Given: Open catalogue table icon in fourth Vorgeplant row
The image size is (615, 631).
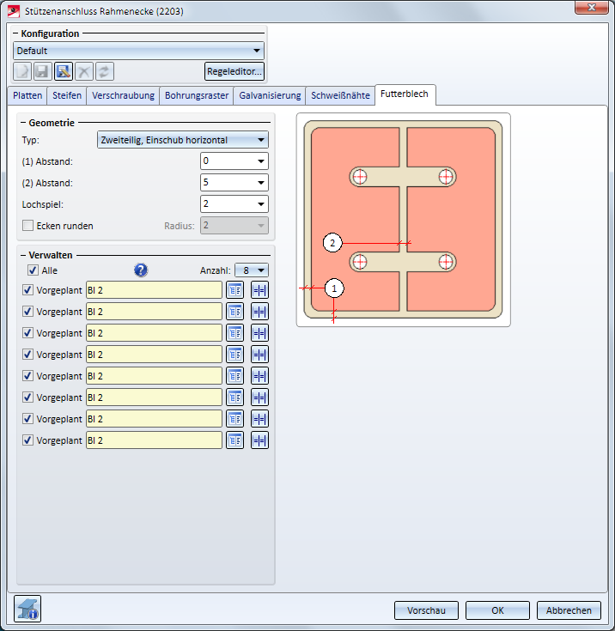Looking at the screenshot, I should pos(234,355).
